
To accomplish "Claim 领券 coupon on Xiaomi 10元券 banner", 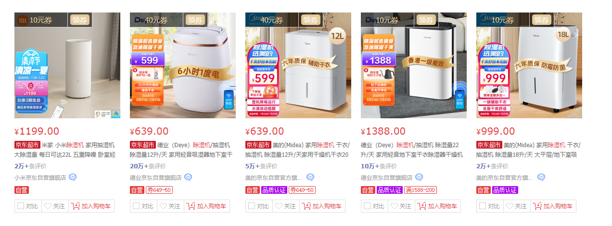I will pos(80,20).
